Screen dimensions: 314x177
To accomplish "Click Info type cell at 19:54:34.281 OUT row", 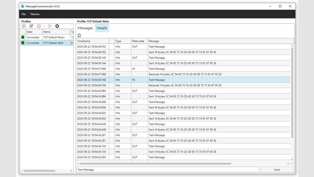I will pos(118,135).
